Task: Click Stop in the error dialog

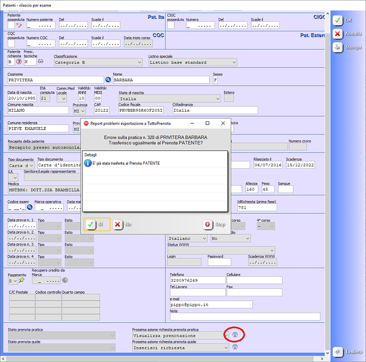Action: click(215, 225)
